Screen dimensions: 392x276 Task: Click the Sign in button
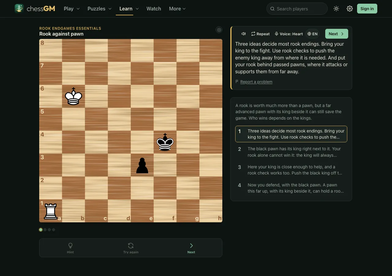(367, 9)
